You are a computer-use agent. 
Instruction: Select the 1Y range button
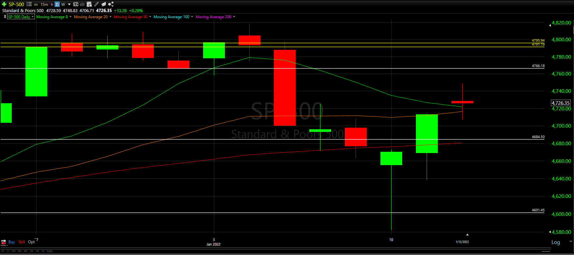[x=8, y=251]
